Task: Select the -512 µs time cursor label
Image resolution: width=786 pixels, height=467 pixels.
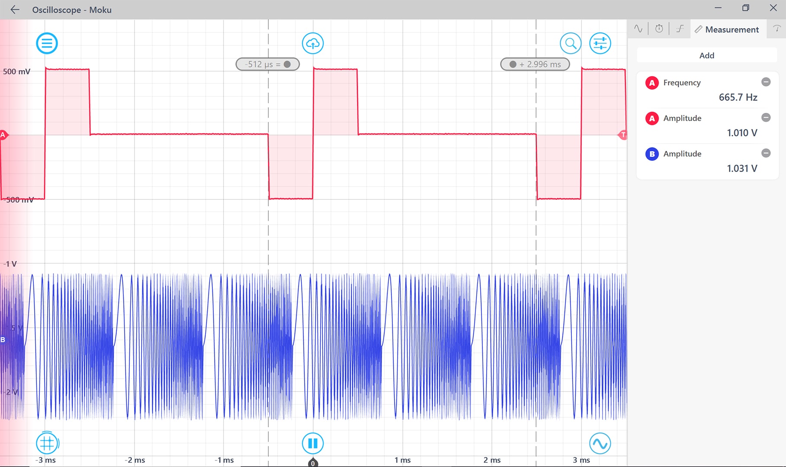Action: click(266, 64)
